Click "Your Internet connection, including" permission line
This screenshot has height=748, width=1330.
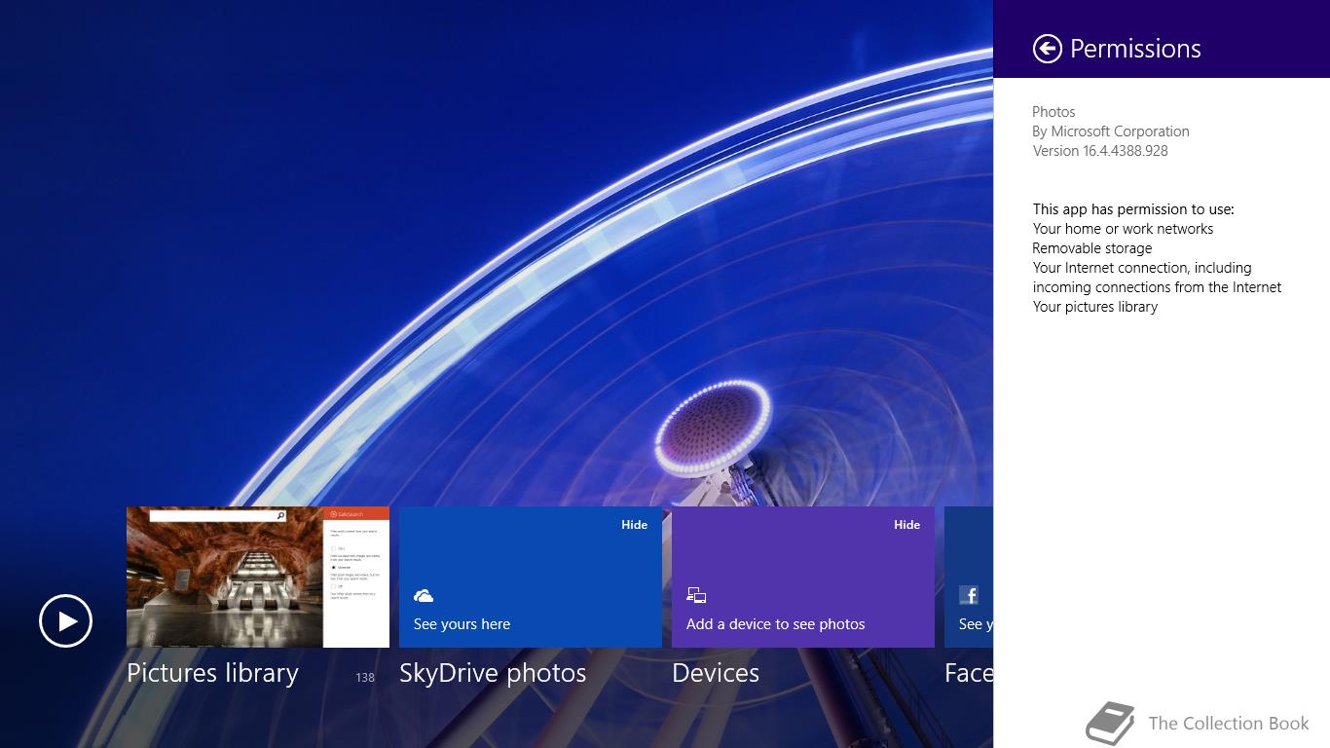point(1142,268)
